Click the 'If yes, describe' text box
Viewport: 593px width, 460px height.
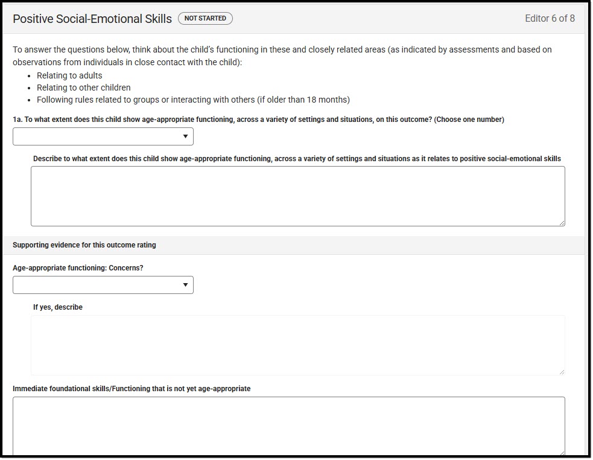(x=297, y=345)
